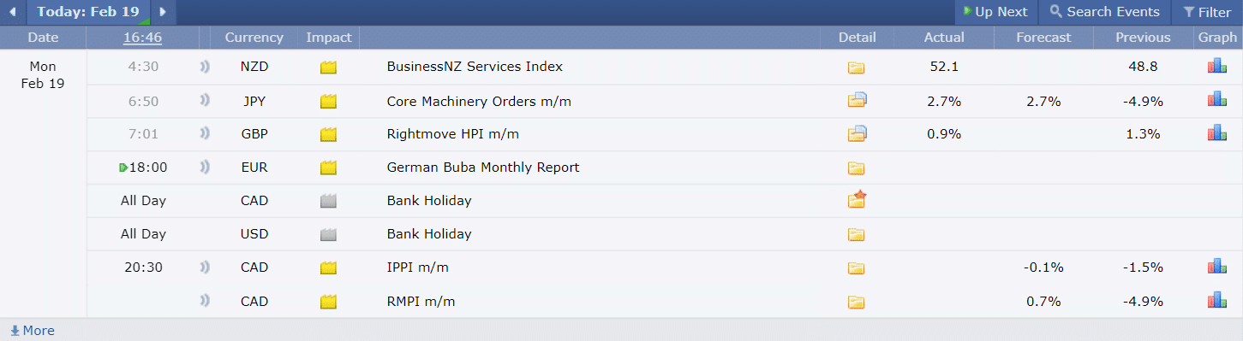Select Rightmove HPI m/m event name

[x=453, y=134]
